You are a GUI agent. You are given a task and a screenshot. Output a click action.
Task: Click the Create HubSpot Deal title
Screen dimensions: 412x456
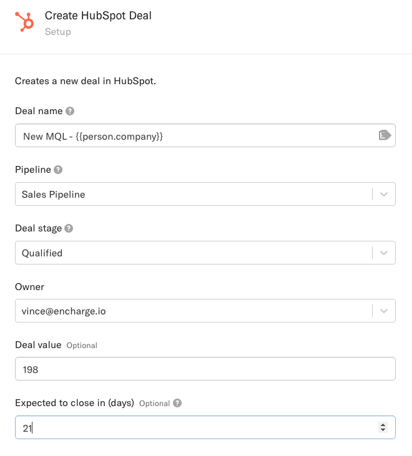coord(98,16)
